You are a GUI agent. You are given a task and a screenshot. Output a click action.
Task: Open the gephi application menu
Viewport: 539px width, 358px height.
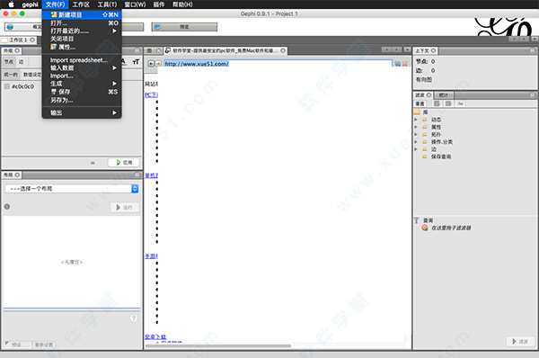pos(30,4)
